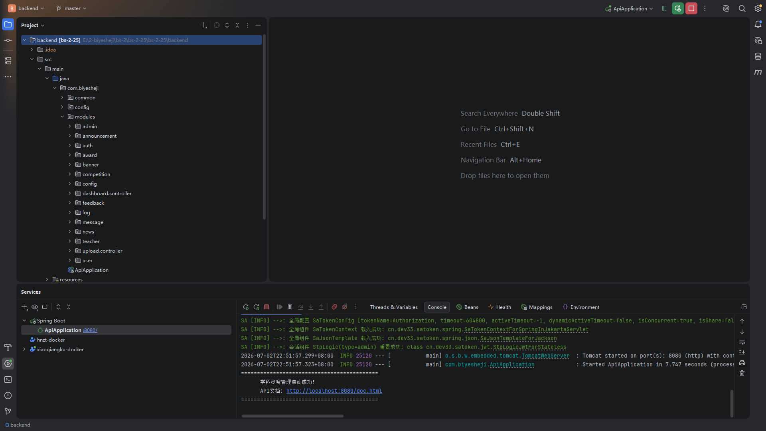This screenshot has width=766, height=431.
Task: Switch to the Beans tab
Action: pos(467,307)
